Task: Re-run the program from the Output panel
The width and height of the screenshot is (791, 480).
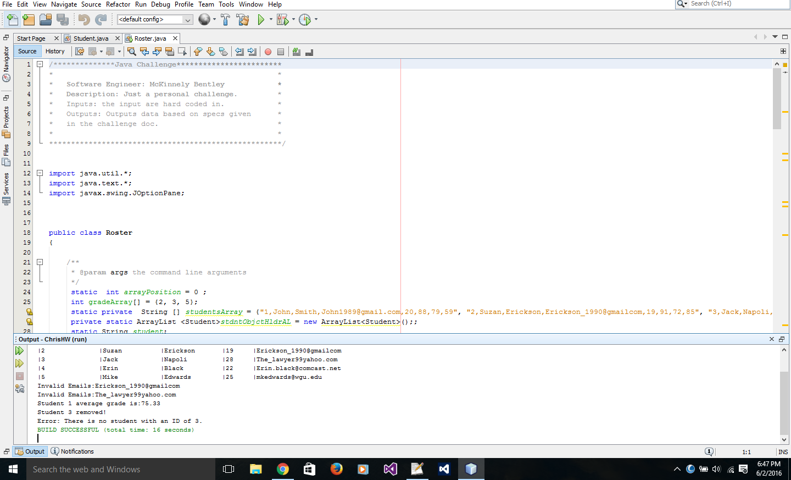Action: tap(19, 351)
